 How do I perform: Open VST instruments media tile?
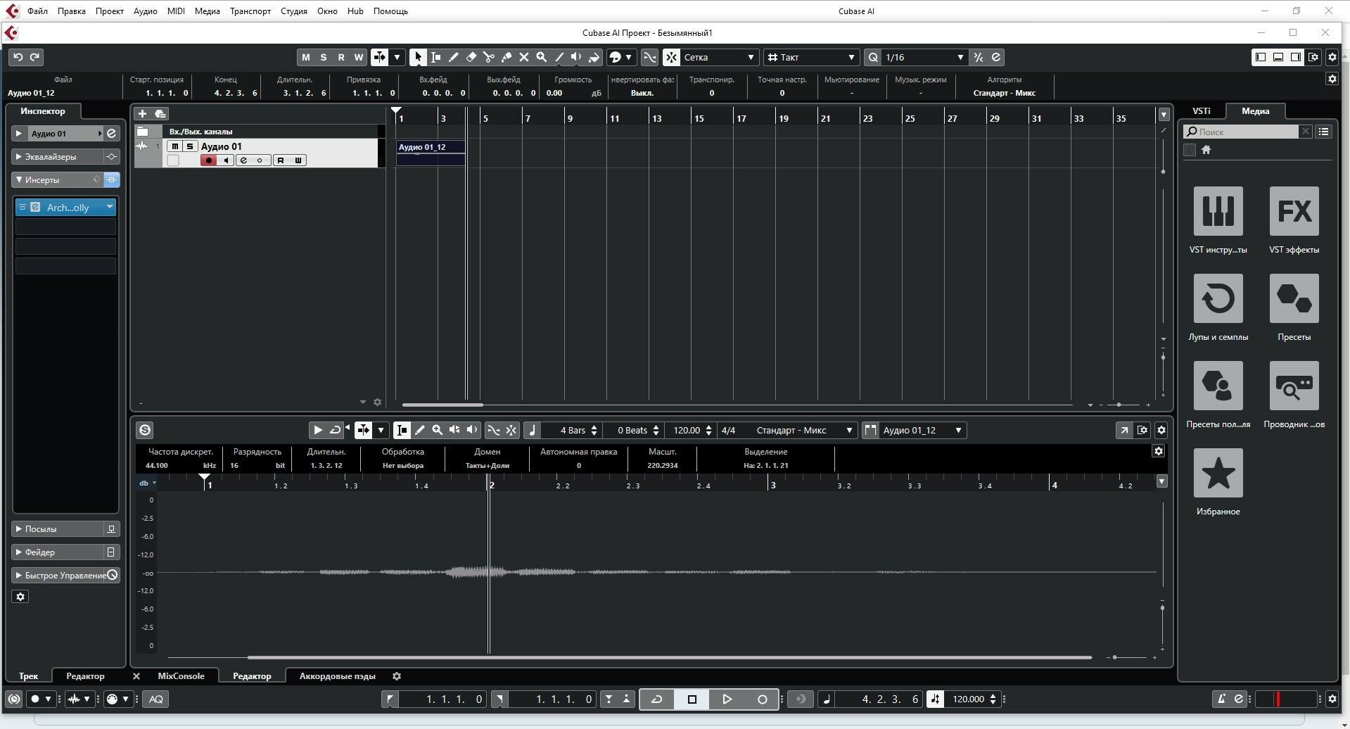(1218, 211)
